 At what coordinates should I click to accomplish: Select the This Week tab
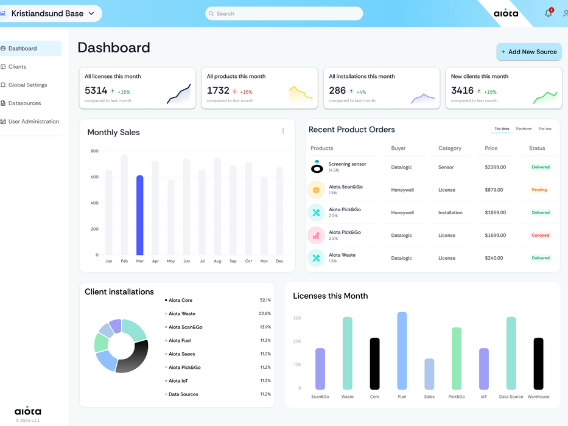pyautogui.click(x=502, y=128)
